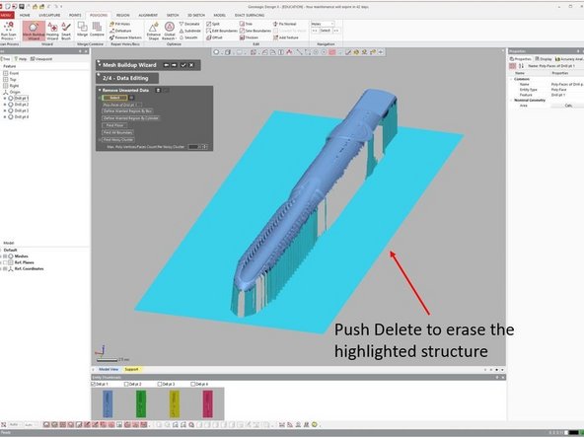Check the Drill pt 4 thumbnail checkbox
584x438 pixels.
point(193,384)
